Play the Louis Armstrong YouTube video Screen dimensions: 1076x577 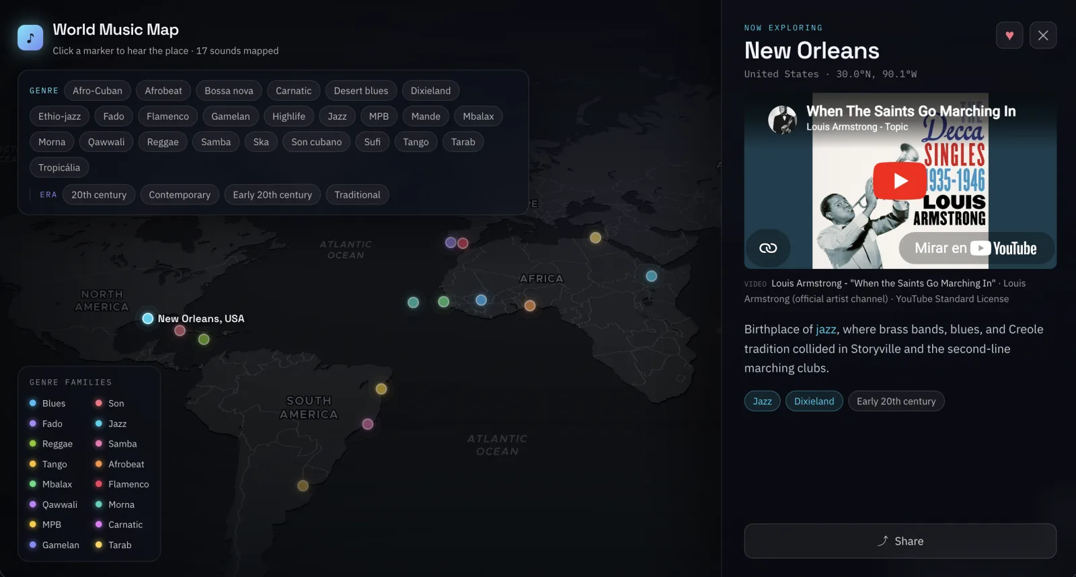point(900,180)
